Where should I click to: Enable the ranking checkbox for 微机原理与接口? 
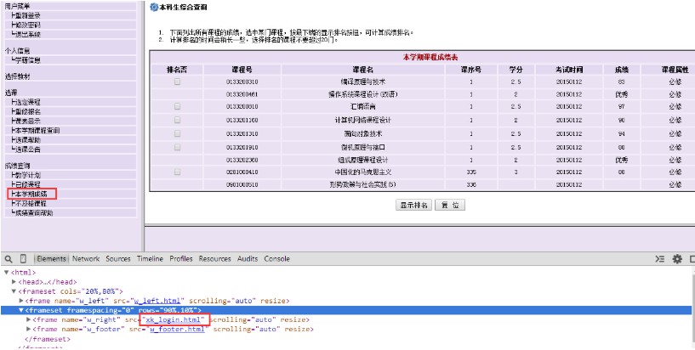point(177,146)
